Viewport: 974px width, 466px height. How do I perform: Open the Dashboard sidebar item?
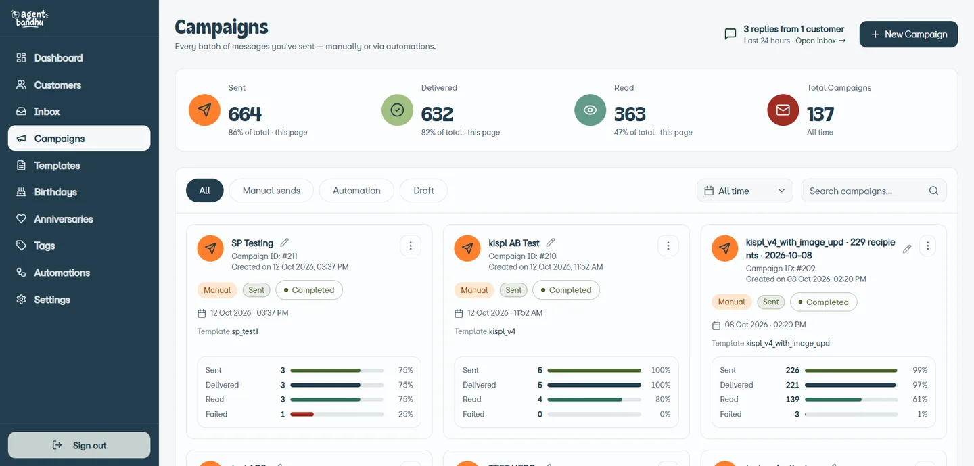(x=79, y=58)
